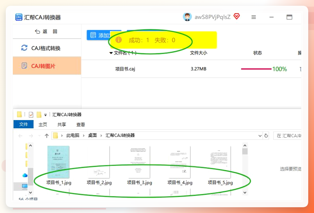The width and height of the screenshot is (314, 213).
Task: Select This PC icon in navigation pane
Action: coord(25,186)
